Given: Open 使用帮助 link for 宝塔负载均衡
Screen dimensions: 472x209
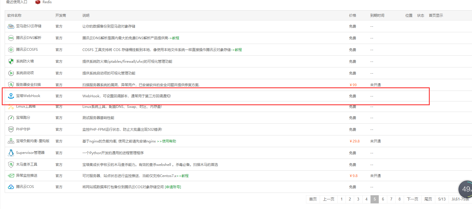Looking at the screenshot, I should (x=169, y=141).
